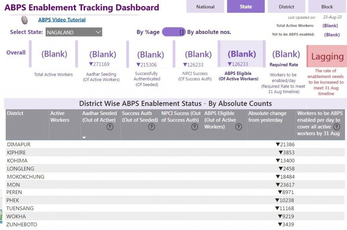This screenshot has height=230, width=347.
Task: Click the Yet to be ABPS enabled value
Action: 332,34
